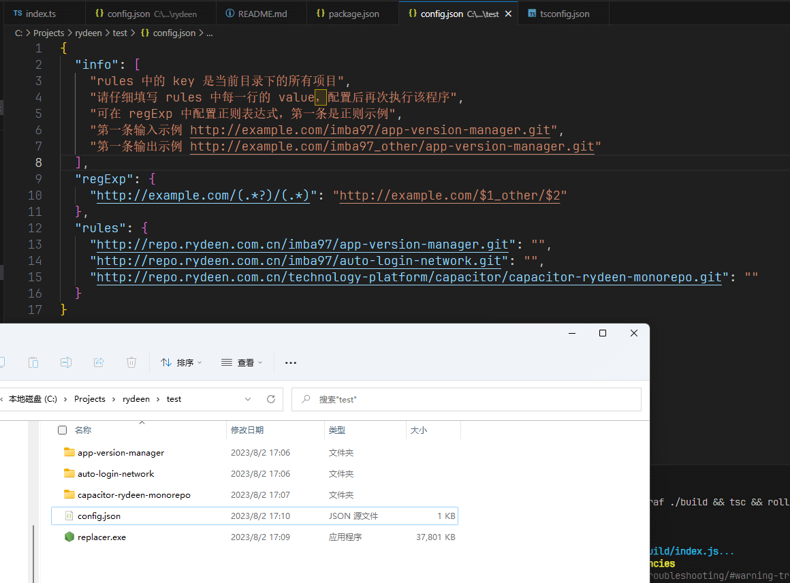Sort files by 修改日期 column header
Image resolution: width=790 pixels, height=583 pixels.
[x=247, y=430]
